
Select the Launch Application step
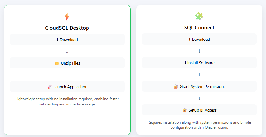(67, 87)
